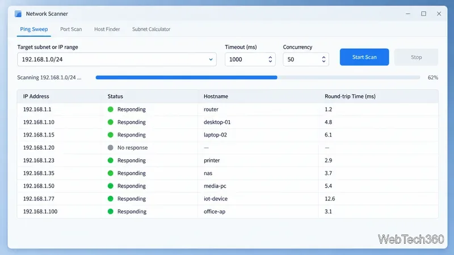The width and height of the screenshot is (454, 255).
Task: Sort by the IP Address column header
Action: pyautogui.click(x=36, y=96)
